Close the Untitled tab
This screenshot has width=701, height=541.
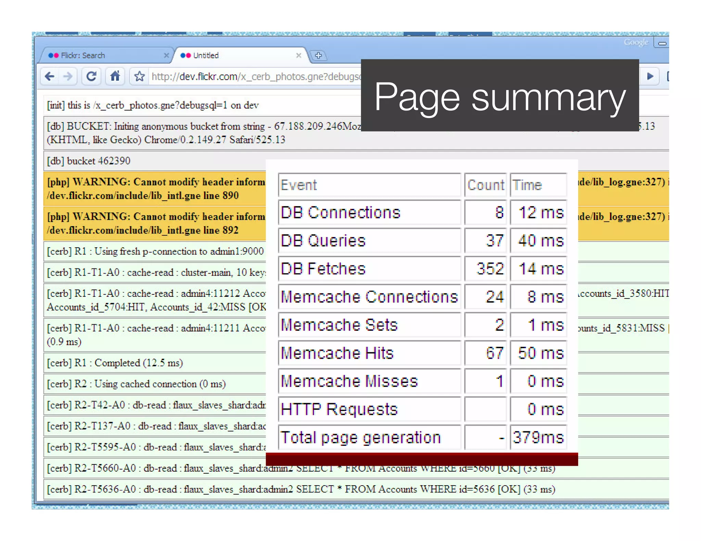[298, 55]
